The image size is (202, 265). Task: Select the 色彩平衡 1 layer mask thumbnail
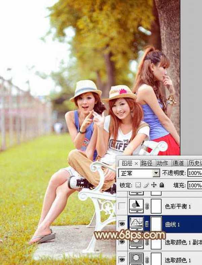click(x=156, y=206)
